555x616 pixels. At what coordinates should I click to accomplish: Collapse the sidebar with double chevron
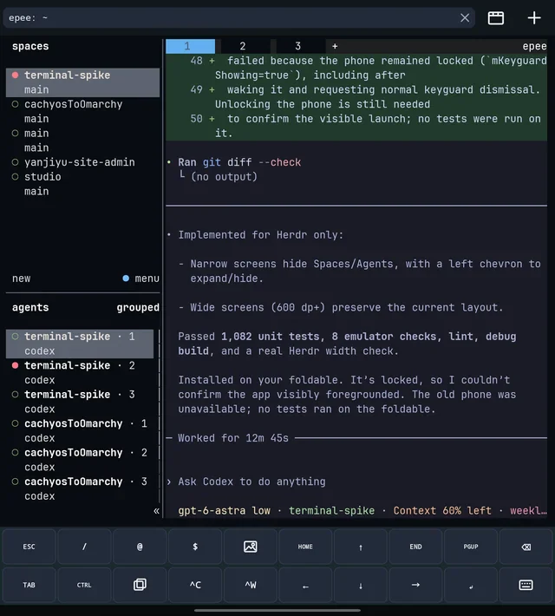pyautogui.click(x=156, y=511)
